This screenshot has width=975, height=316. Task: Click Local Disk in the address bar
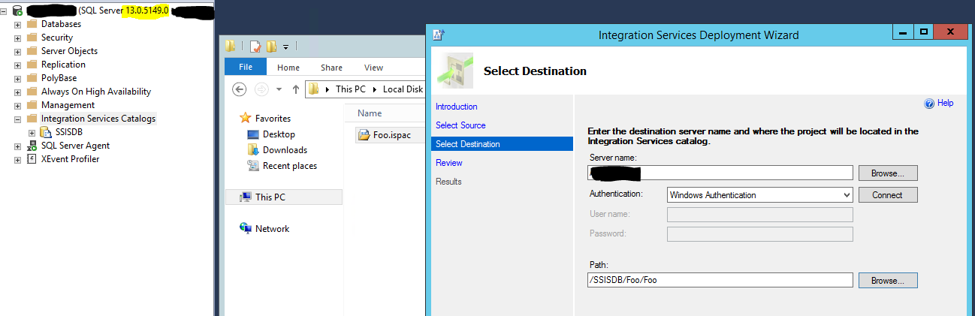(403, 89)
